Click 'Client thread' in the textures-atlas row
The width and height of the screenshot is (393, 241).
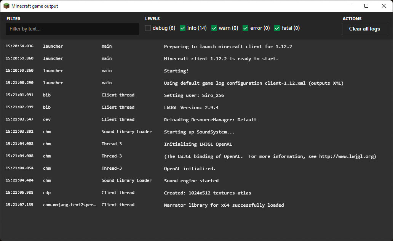point(118,193)
